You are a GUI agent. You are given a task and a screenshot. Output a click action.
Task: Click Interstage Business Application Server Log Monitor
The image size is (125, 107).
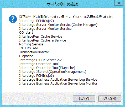(x=58, y=84)
